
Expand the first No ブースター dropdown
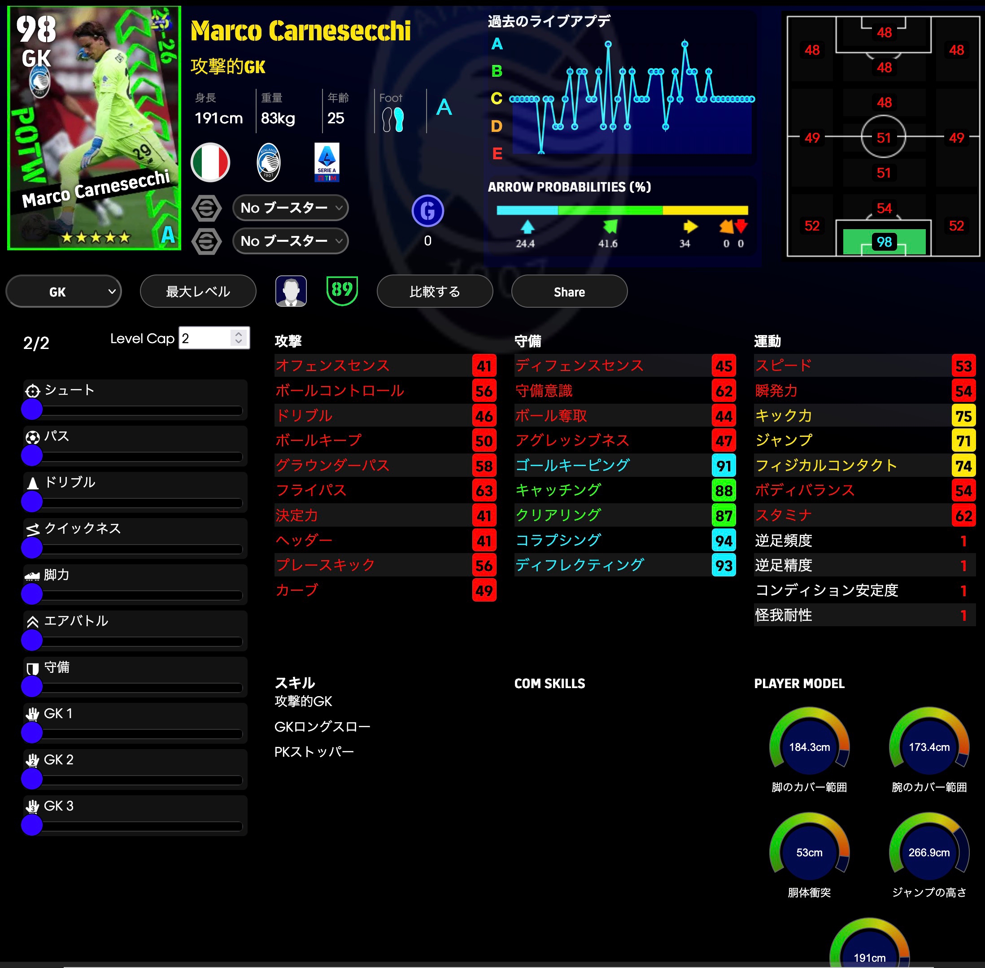pos(290,208)
